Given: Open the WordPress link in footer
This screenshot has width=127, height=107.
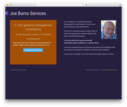Looking at the screenshot, I should click(96, 70).
